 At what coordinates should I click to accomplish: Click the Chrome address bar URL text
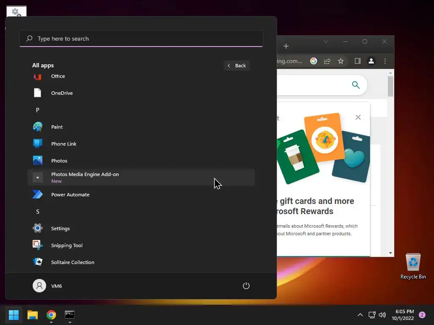(289, 61)
